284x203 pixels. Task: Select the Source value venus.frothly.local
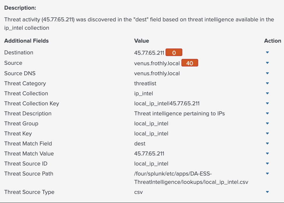point(157,63)
